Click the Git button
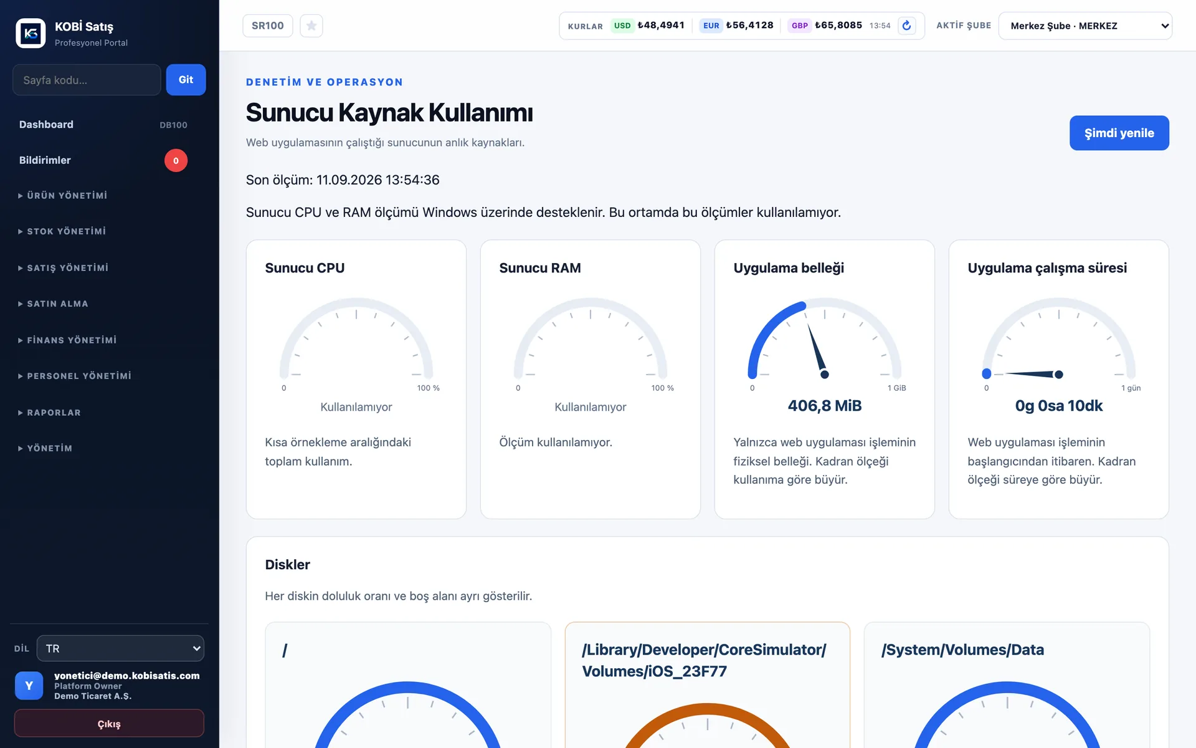The height and width of the screenshot is (748, 1196). click(186, 80)
